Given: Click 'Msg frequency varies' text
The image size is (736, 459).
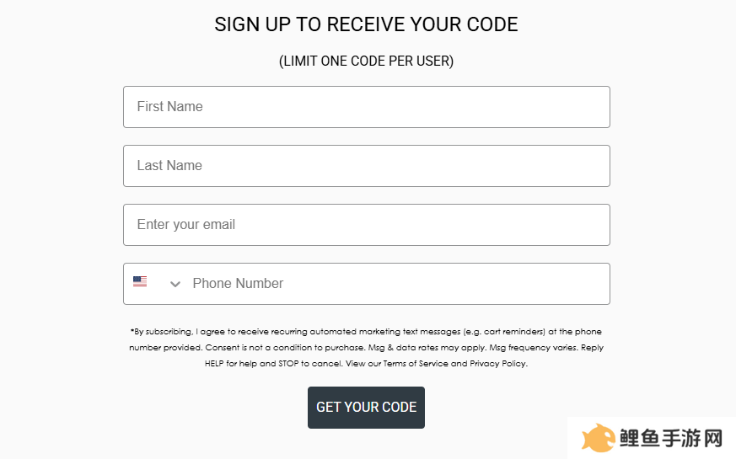Looking at the screenshot, I should [534, 348].
